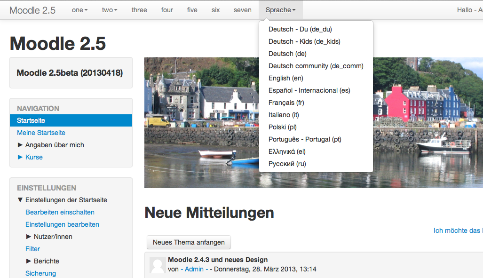
Task: Click the 'Angaben über mich' tree item
Action: [x=55, y=145]
